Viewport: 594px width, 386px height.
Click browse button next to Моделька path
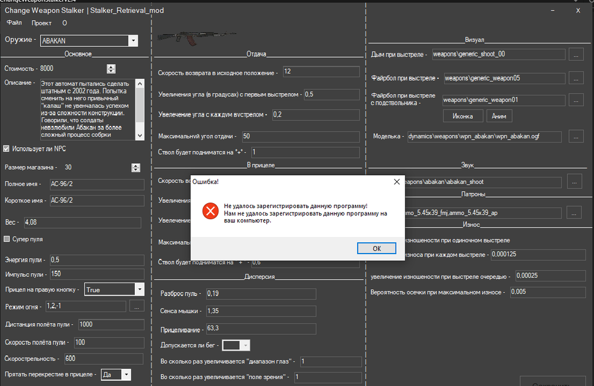click(576, 136)
